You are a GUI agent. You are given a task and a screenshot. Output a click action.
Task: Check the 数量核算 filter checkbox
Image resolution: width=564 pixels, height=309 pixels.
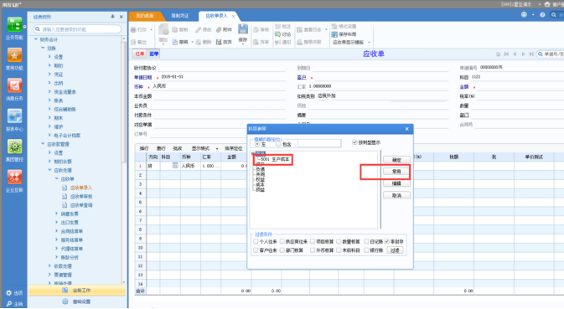[339, 241]
